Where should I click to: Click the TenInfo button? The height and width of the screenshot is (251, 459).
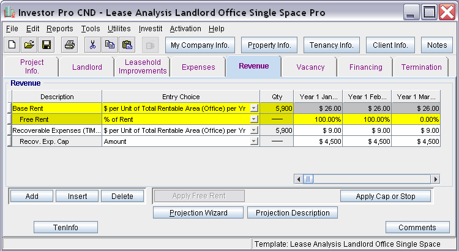[x=65, y=227]
